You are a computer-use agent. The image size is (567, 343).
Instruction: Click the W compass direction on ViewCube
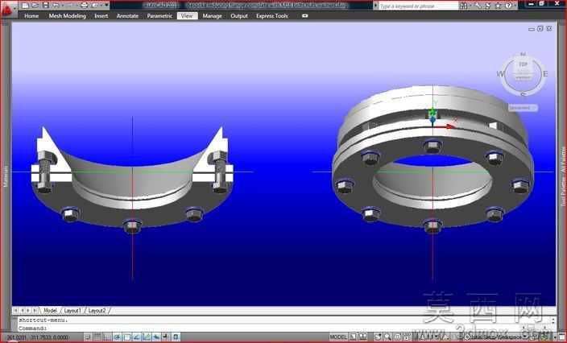pos(500,74)
